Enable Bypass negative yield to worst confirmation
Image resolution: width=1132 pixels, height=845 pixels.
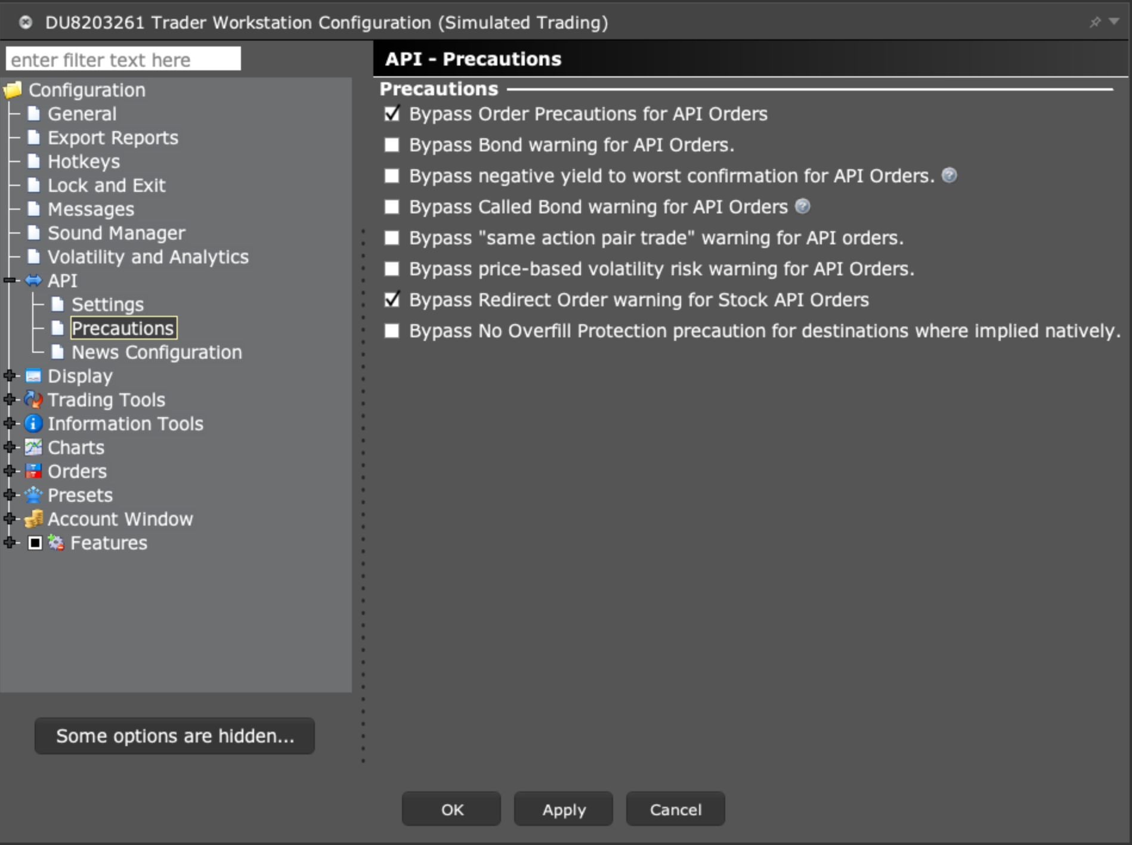(x=392, y=176)
